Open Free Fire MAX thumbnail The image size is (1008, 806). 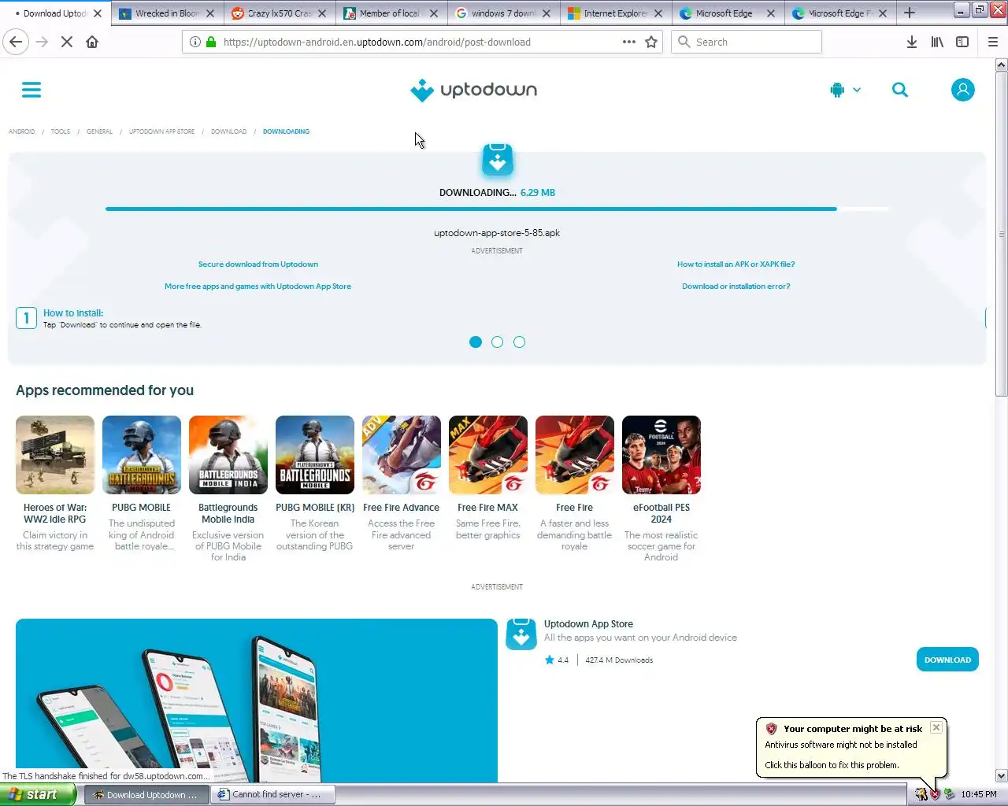tap(488, 455)
